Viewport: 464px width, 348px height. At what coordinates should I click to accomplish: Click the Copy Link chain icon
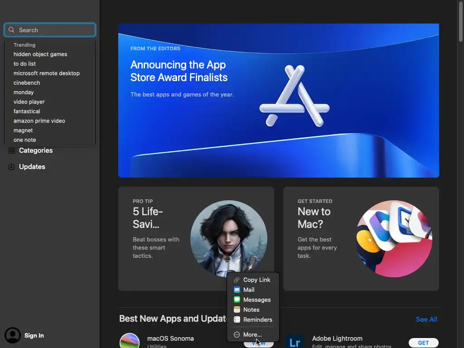point(237,280)
